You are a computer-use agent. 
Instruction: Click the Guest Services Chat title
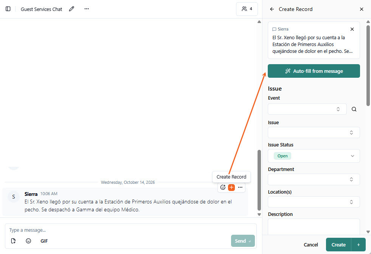(41, 9)
